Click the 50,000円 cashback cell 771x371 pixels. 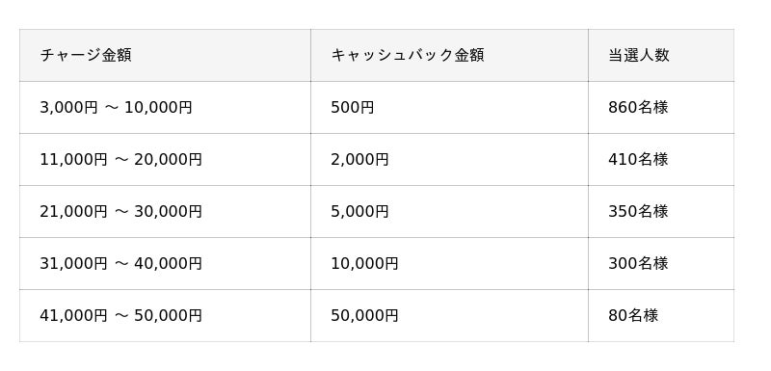[449, 315]
